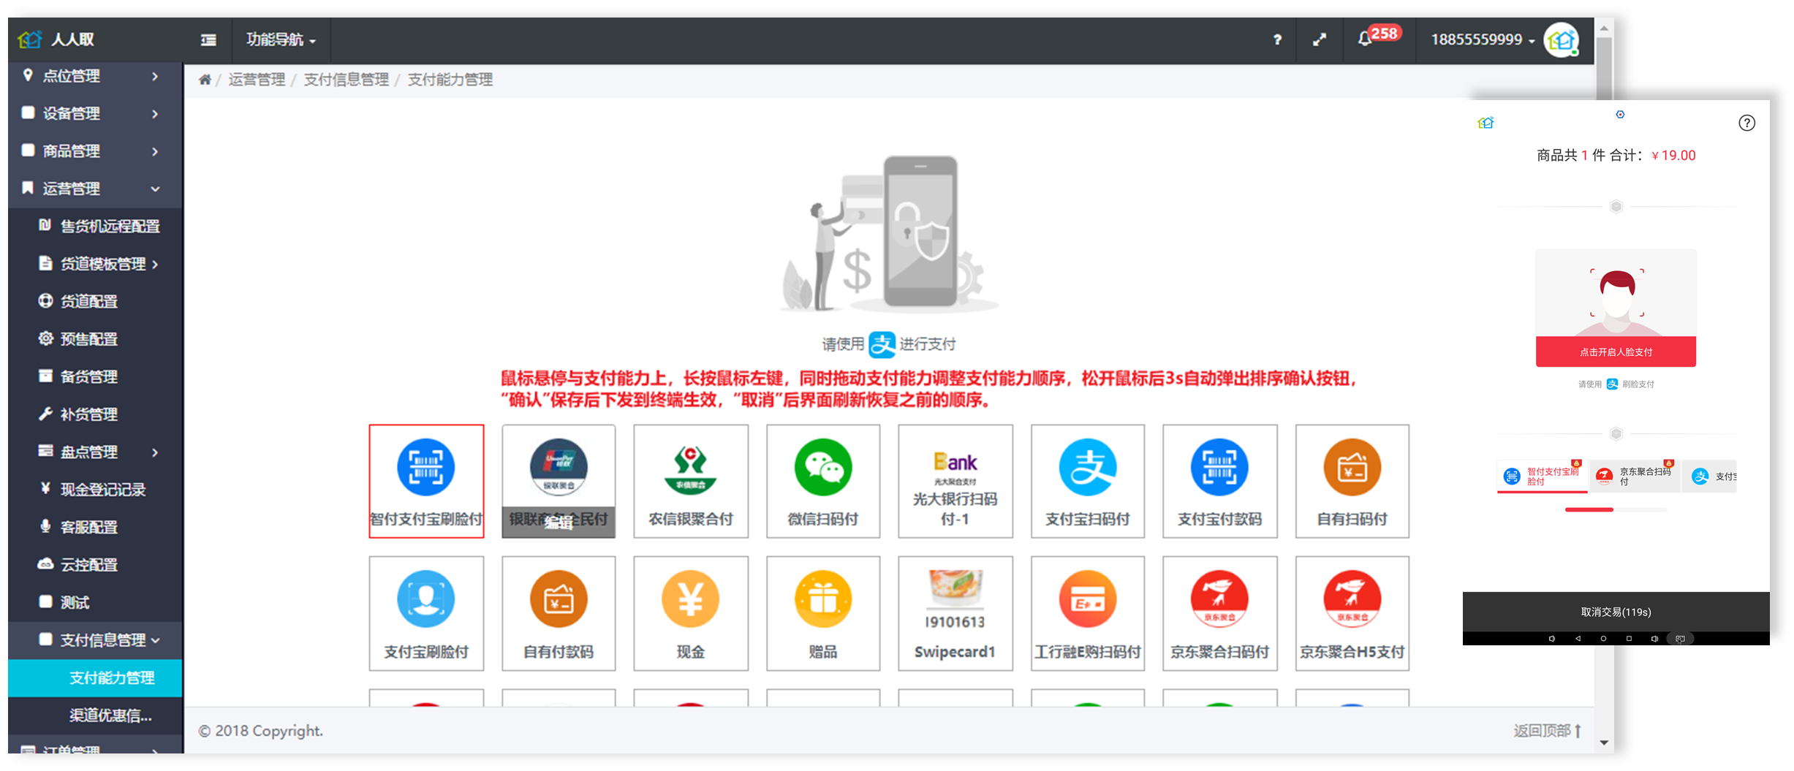
Task: Click scrollbar down arrow at bottom
Action: click(1604, 742)
